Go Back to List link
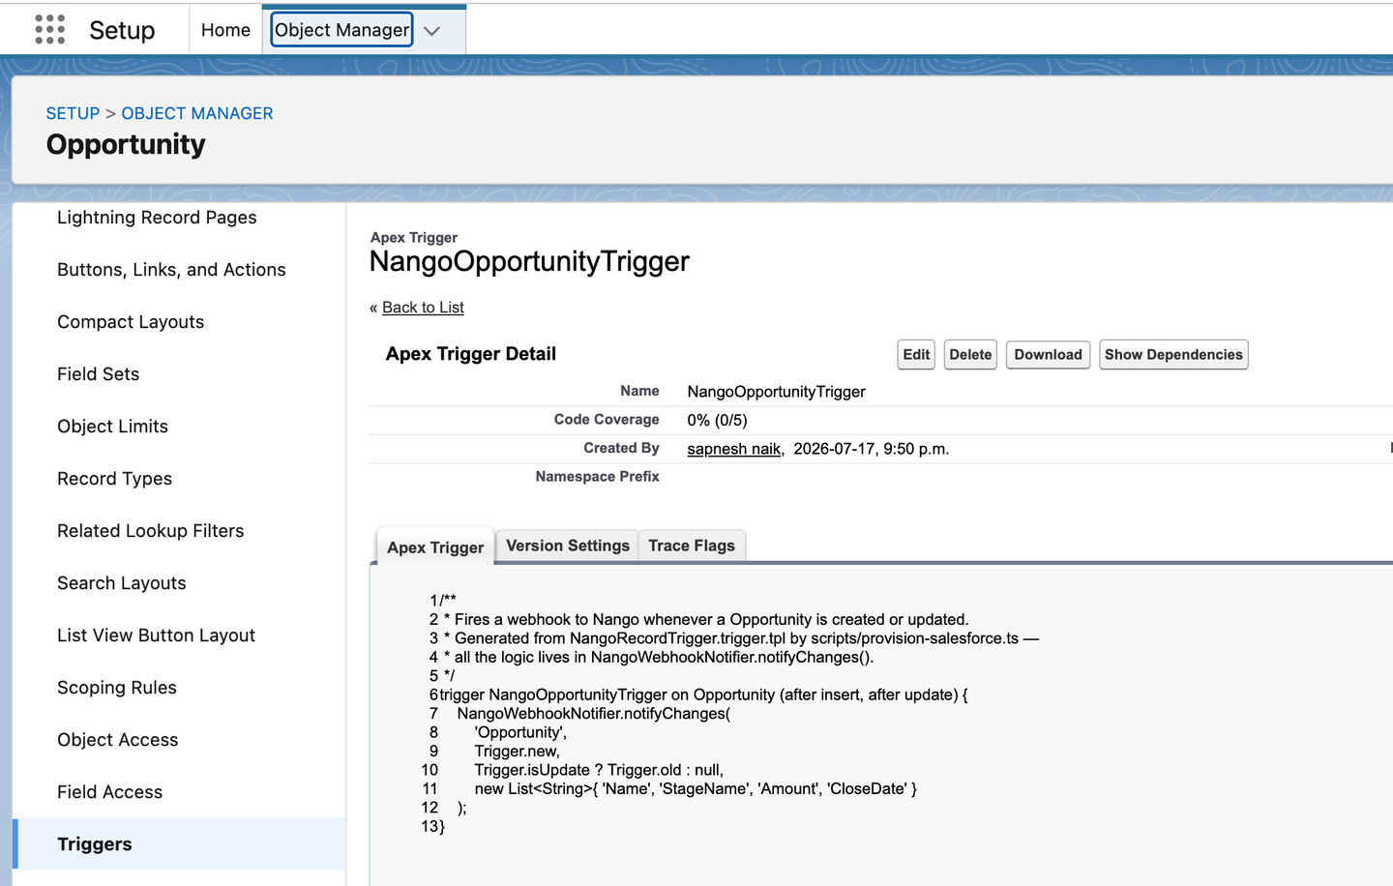The image size is (1393, 886). pos(423,308)
